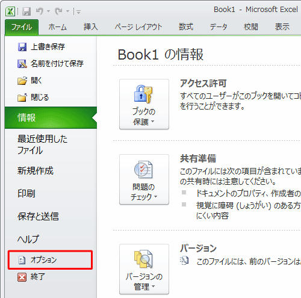301x298 pixels.
Task: Click the title bar text Book1 - Microsoft Excel
Action: (x=256, y=10)
